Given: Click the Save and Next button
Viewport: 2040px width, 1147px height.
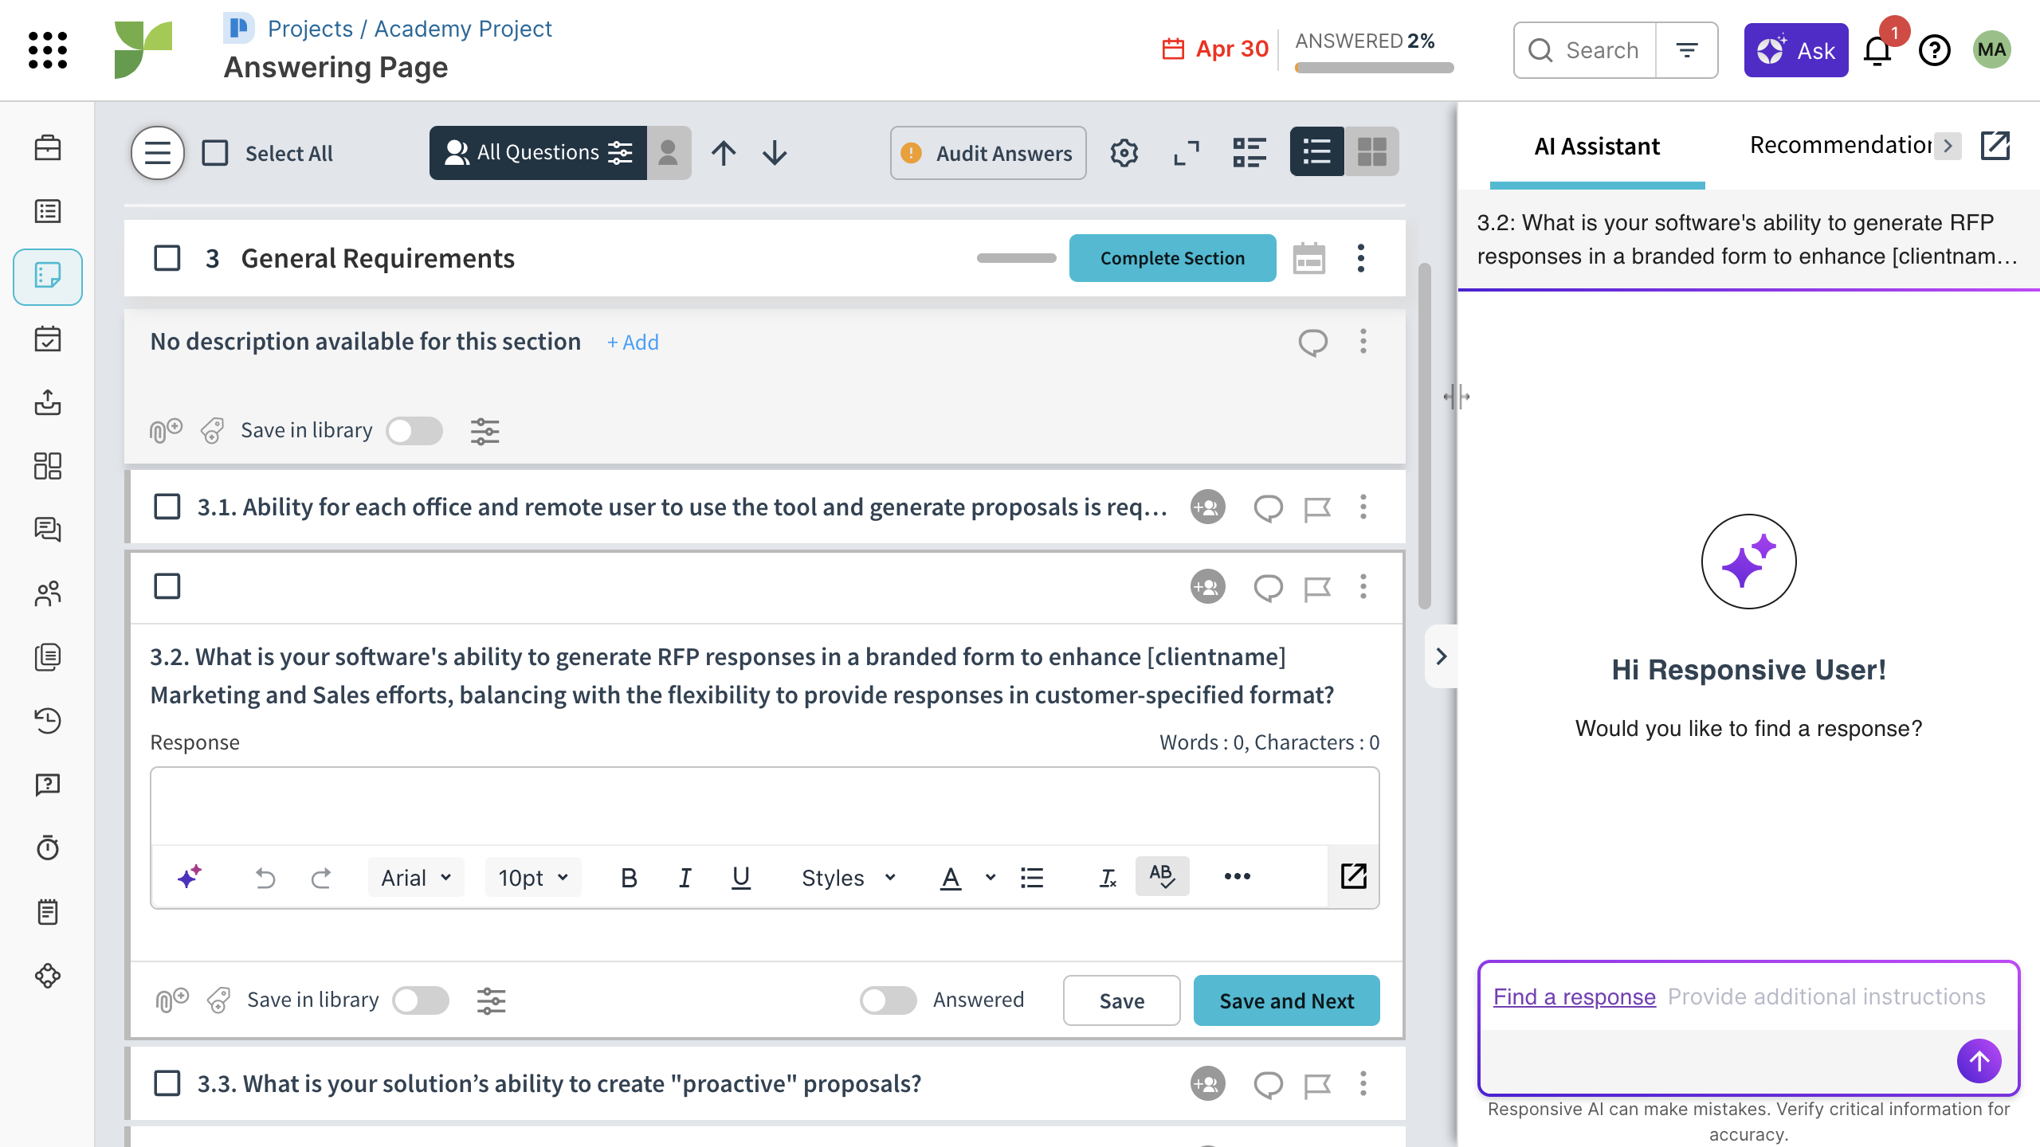Looking at the screenshot, I should (x=1286, y=1001).
